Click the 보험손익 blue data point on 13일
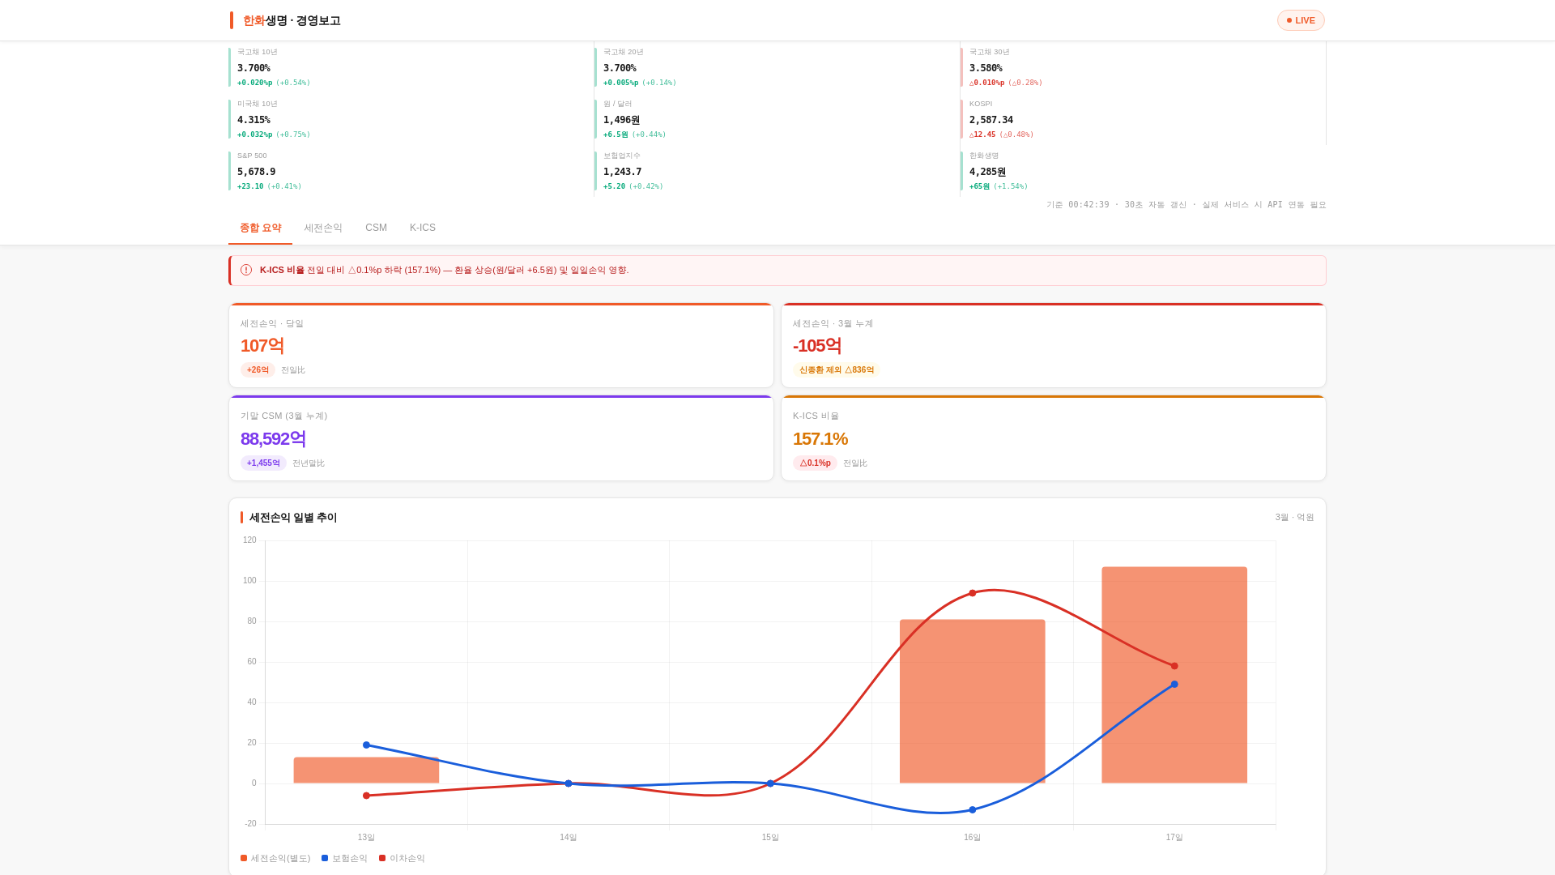This screenshot has width=1555, height=875. click(366, 745)
